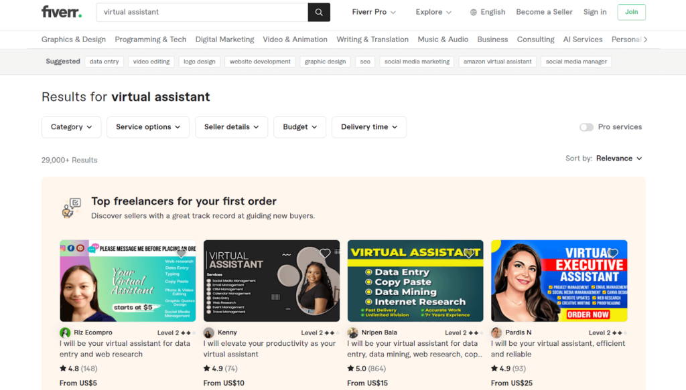Screen dimensions: 686x390
Task: Expand the Explore menu
Action: [x=433, y=12]
